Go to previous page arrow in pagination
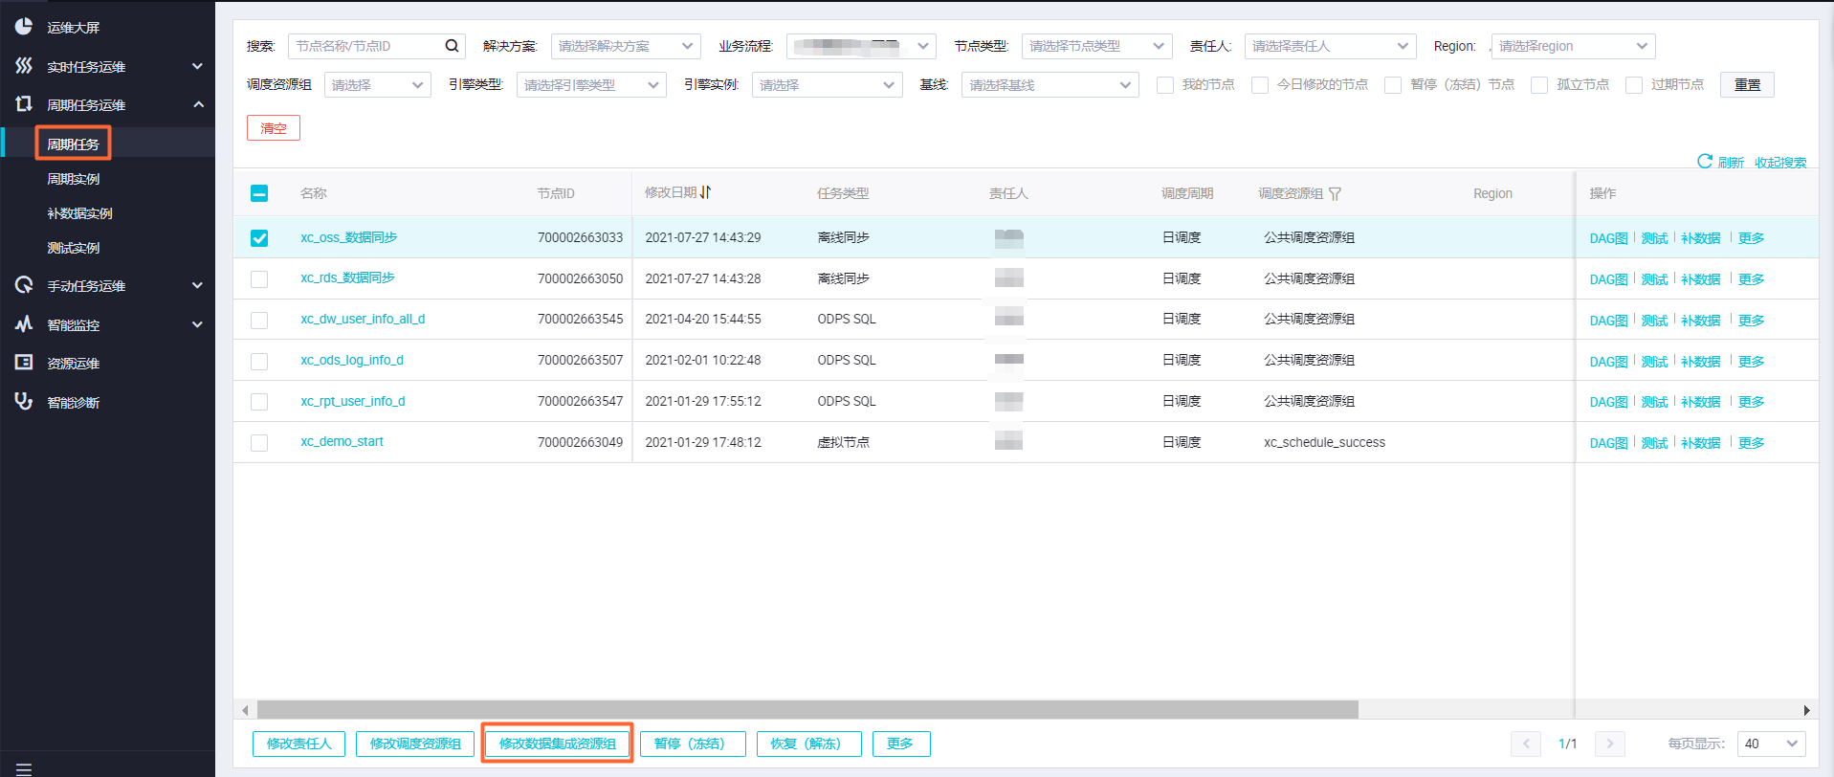The height and width of the screenshot is (777, 1834). click(1526, 744)
